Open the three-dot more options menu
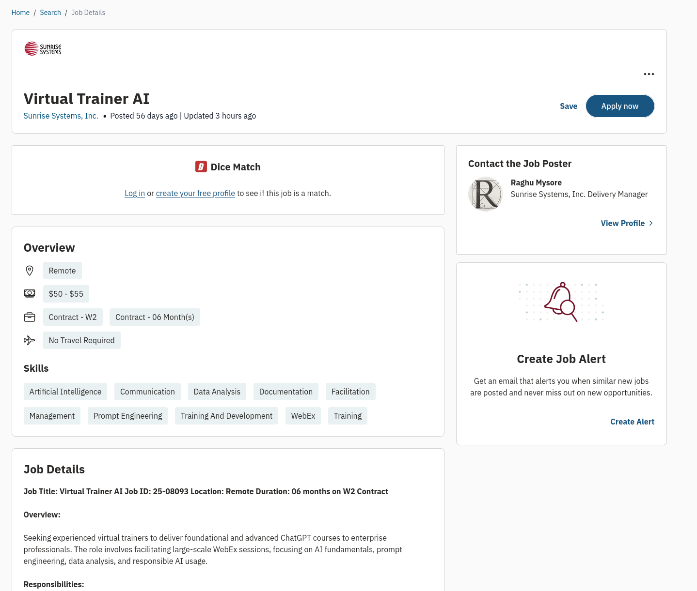The height and width of the screenshot is (591, 697). pos(649,74)
